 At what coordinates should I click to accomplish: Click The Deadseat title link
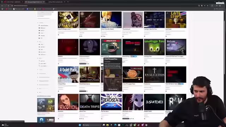tap(105, 111)
